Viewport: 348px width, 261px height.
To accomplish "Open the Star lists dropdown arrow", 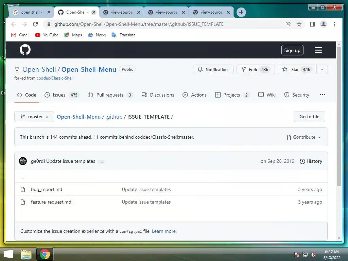I will [x=322, y=69].
